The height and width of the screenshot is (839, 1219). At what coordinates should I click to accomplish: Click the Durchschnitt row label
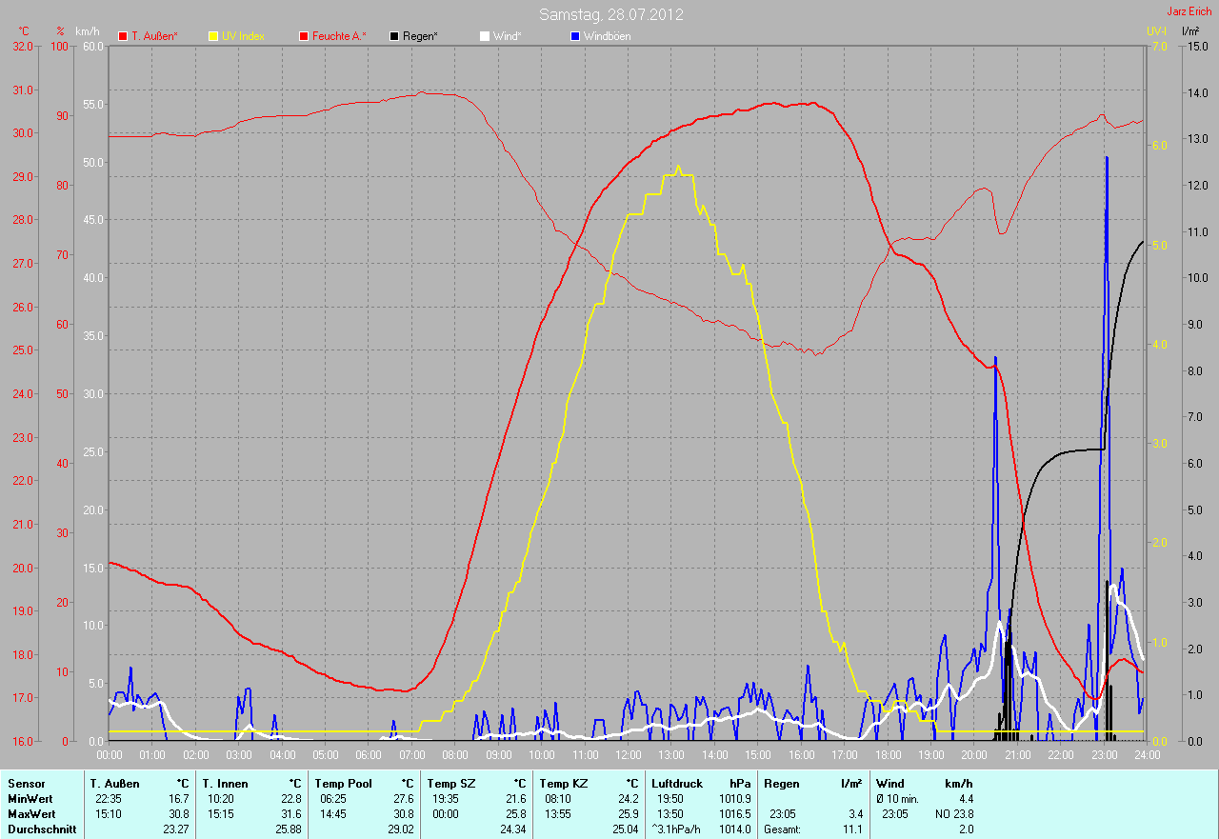tap(41, 829)
